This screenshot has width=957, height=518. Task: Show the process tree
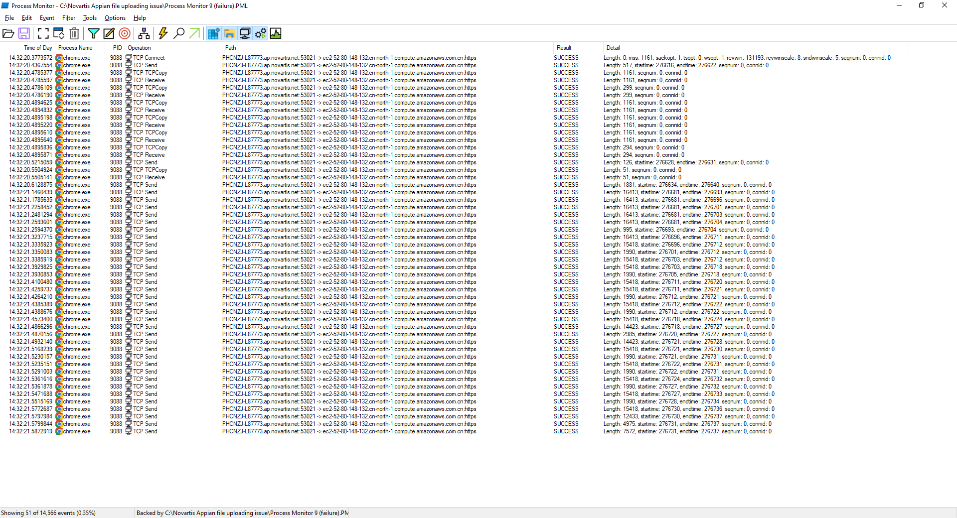click(x=144, y=33)
